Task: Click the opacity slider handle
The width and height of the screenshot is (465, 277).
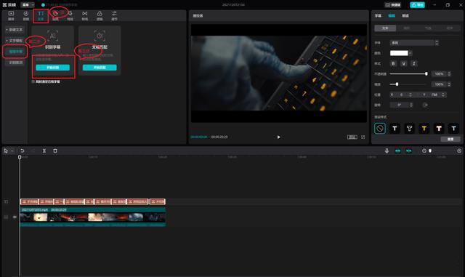Action: click(426, 73)
